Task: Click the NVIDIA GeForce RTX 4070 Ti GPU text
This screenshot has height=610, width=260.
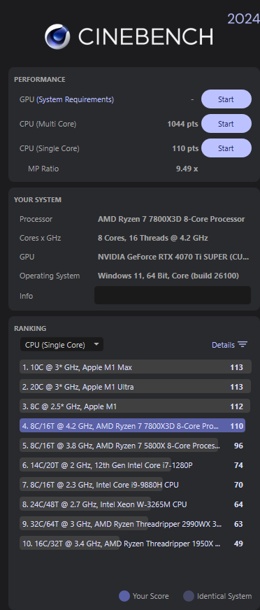Action: click(x=173, y=257)
